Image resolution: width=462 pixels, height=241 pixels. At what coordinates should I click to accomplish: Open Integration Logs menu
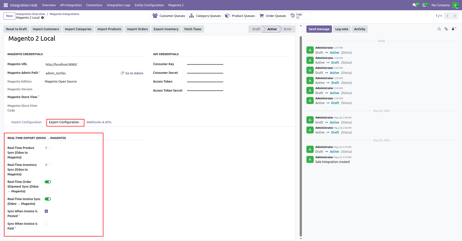point(119,5)
